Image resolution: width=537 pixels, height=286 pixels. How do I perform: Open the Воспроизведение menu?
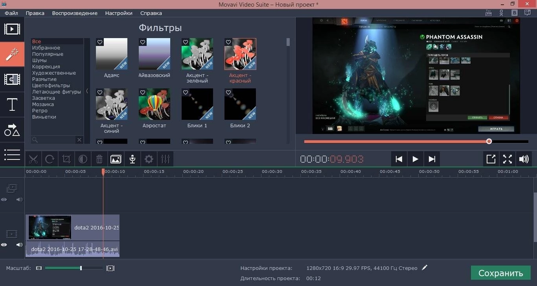[x=75, y=13]
